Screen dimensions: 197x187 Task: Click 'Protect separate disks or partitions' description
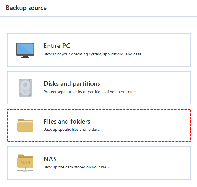point(90,92)
